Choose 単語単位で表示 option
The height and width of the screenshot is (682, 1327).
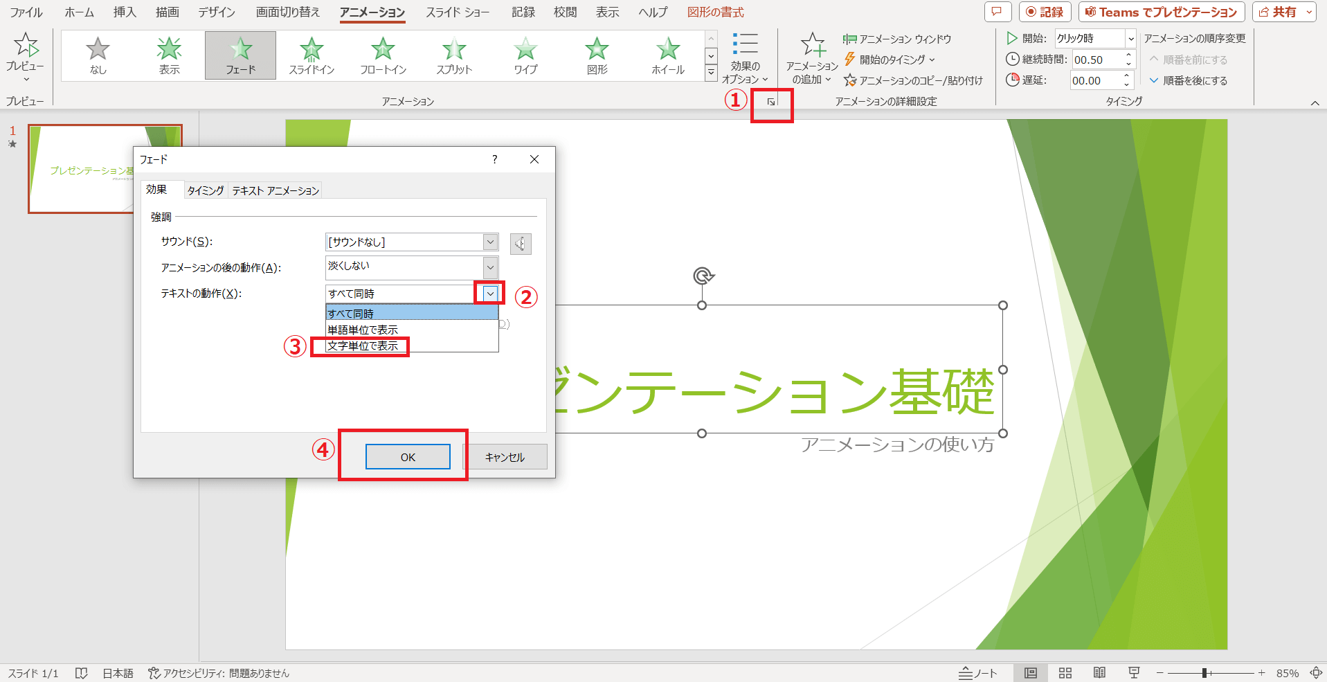pyautogui.click(x=412, y=330)
